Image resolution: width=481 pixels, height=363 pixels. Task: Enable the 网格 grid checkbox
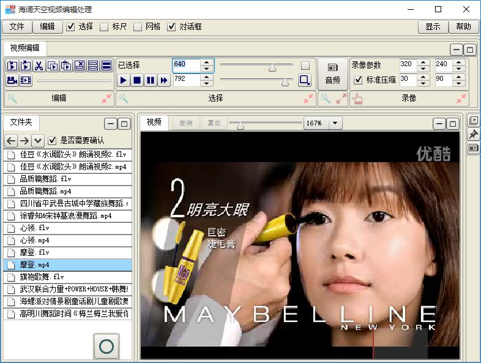click(138, 27)
